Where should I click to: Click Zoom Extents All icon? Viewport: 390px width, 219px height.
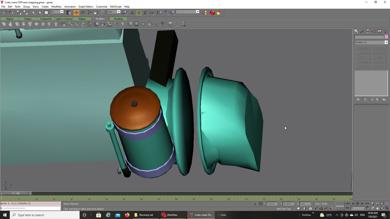point(387,204)
